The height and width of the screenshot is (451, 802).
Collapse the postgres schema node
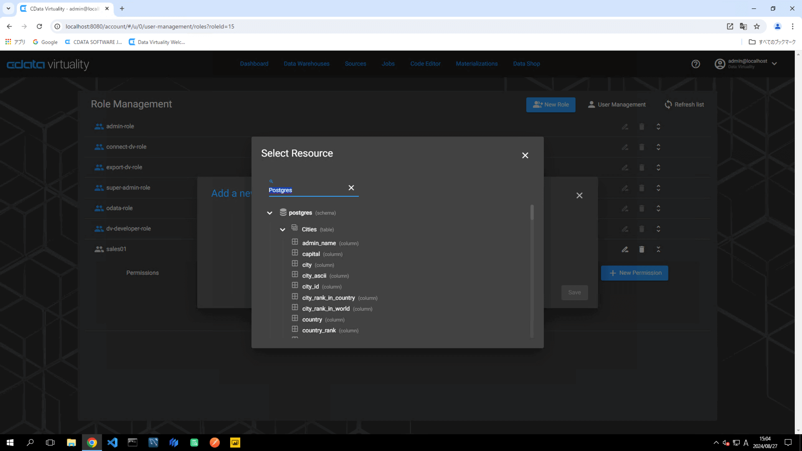(269, 213)
